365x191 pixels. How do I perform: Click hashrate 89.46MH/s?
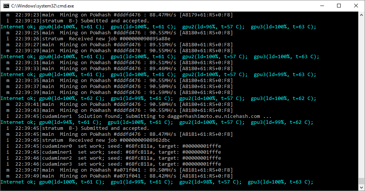point(163,69)
